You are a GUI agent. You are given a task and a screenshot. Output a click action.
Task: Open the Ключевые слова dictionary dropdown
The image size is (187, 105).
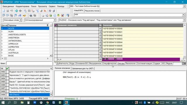point(20,20)
